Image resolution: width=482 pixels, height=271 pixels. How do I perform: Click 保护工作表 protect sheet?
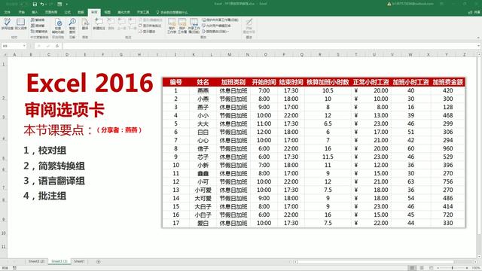172,26
